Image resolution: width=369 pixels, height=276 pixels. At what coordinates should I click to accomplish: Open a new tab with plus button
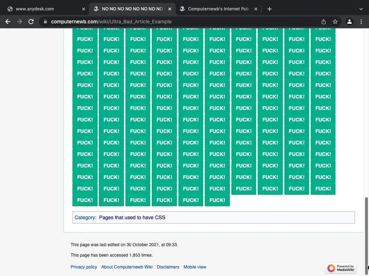pyautogui.click(x=270, y=9)
